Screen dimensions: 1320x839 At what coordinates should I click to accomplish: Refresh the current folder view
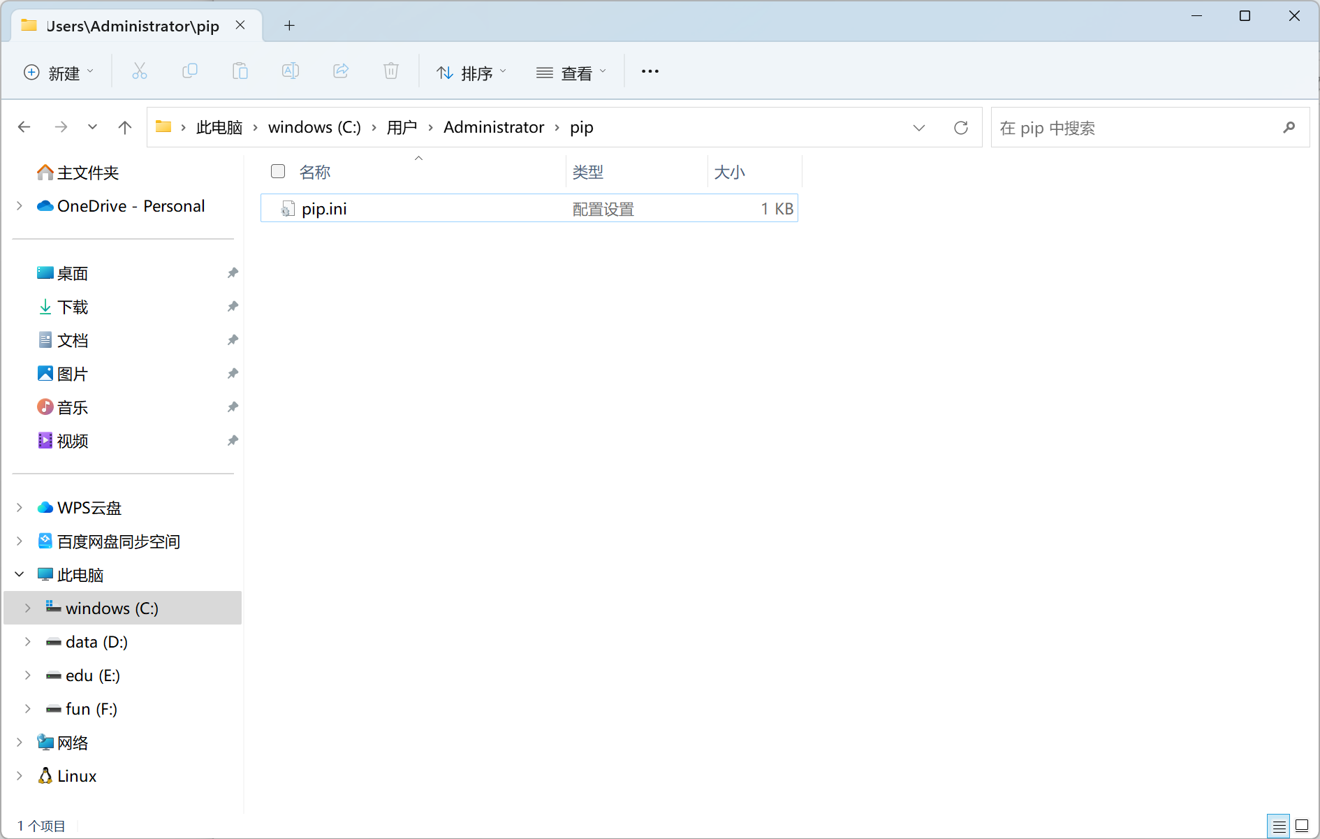(961, 127)
